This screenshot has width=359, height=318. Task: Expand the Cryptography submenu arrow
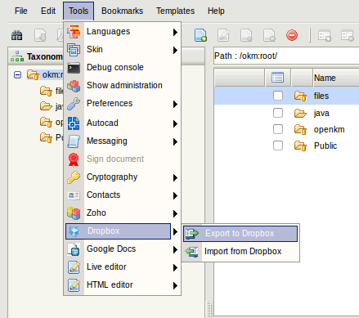pyautogui.click(x=175, y=178)
